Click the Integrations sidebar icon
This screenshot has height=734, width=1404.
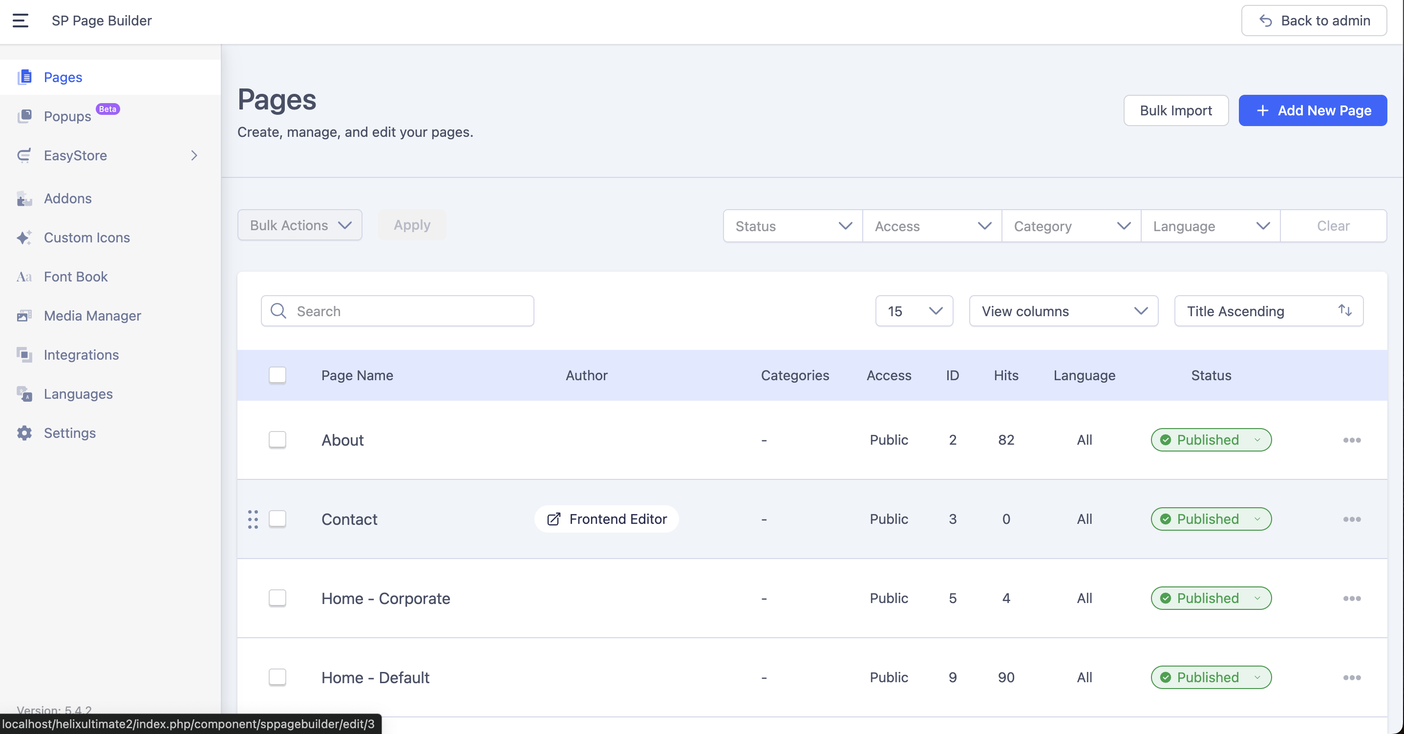pyautogui.click(x=24, y=355)
